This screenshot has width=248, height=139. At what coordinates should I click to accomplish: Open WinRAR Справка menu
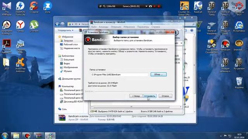(x=156, y=27)
